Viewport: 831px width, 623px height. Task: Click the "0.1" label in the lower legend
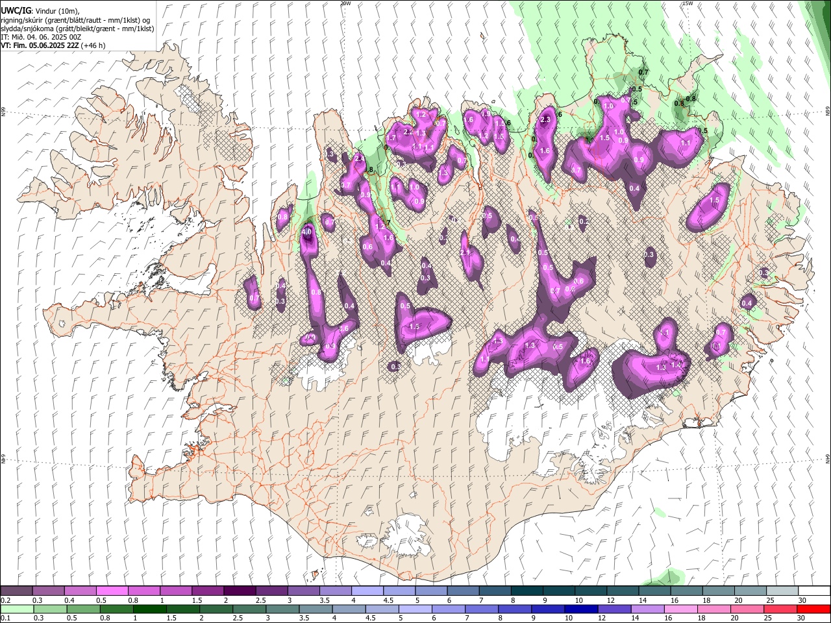(5, 618)
